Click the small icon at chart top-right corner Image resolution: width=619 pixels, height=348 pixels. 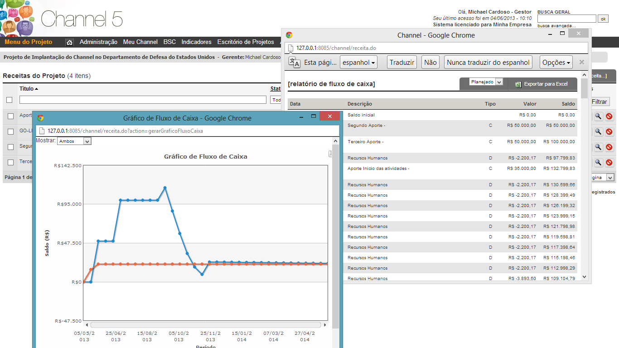pyautogui.click(x=330, y=154)
